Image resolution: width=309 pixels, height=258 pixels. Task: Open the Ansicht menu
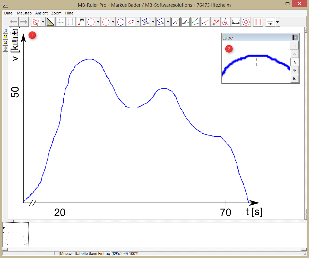tap(41, 13)
